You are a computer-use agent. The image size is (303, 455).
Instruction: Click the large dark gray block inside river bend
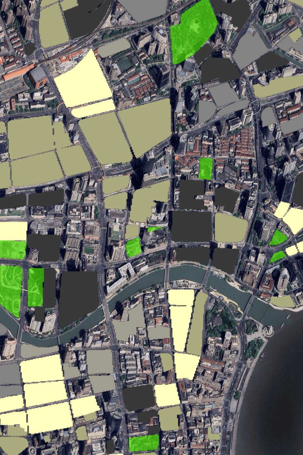pyautogui.click(x=78, y=296)
